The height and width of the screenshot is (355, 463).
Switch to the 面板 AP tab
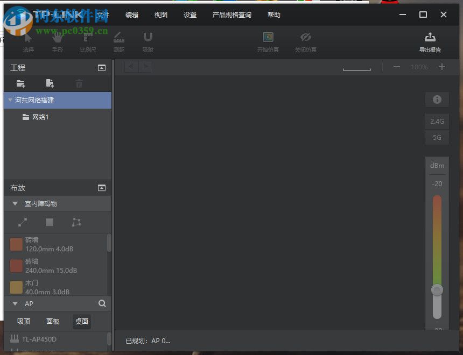pos(52,321)
